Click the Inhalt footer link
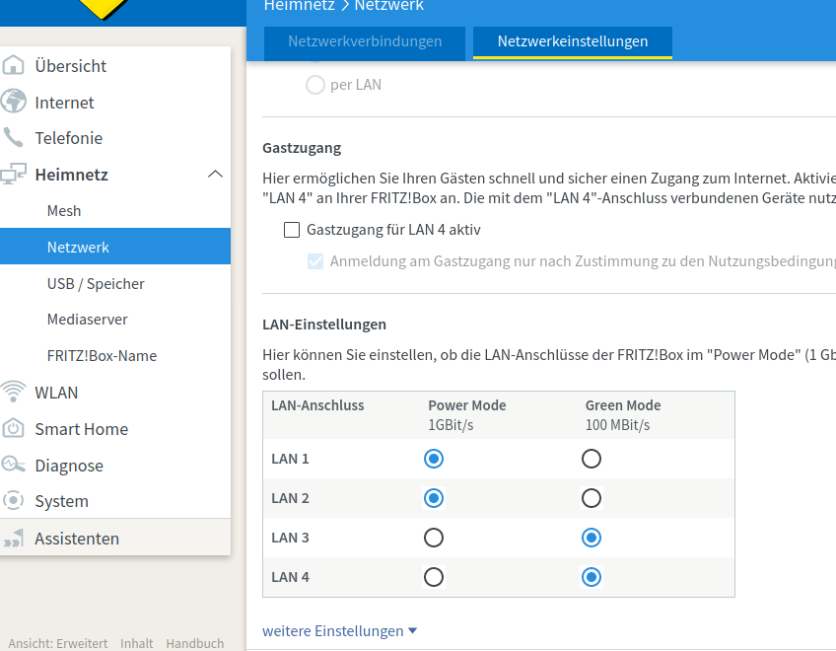 click(x=137, y=643)
